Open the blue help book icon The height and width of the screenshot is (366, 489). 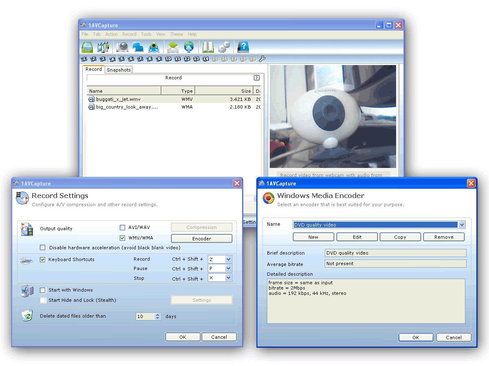click(243, 47)
